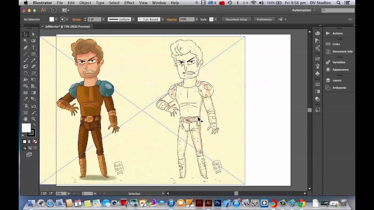Select the Line Segment tool

(25, 54)
